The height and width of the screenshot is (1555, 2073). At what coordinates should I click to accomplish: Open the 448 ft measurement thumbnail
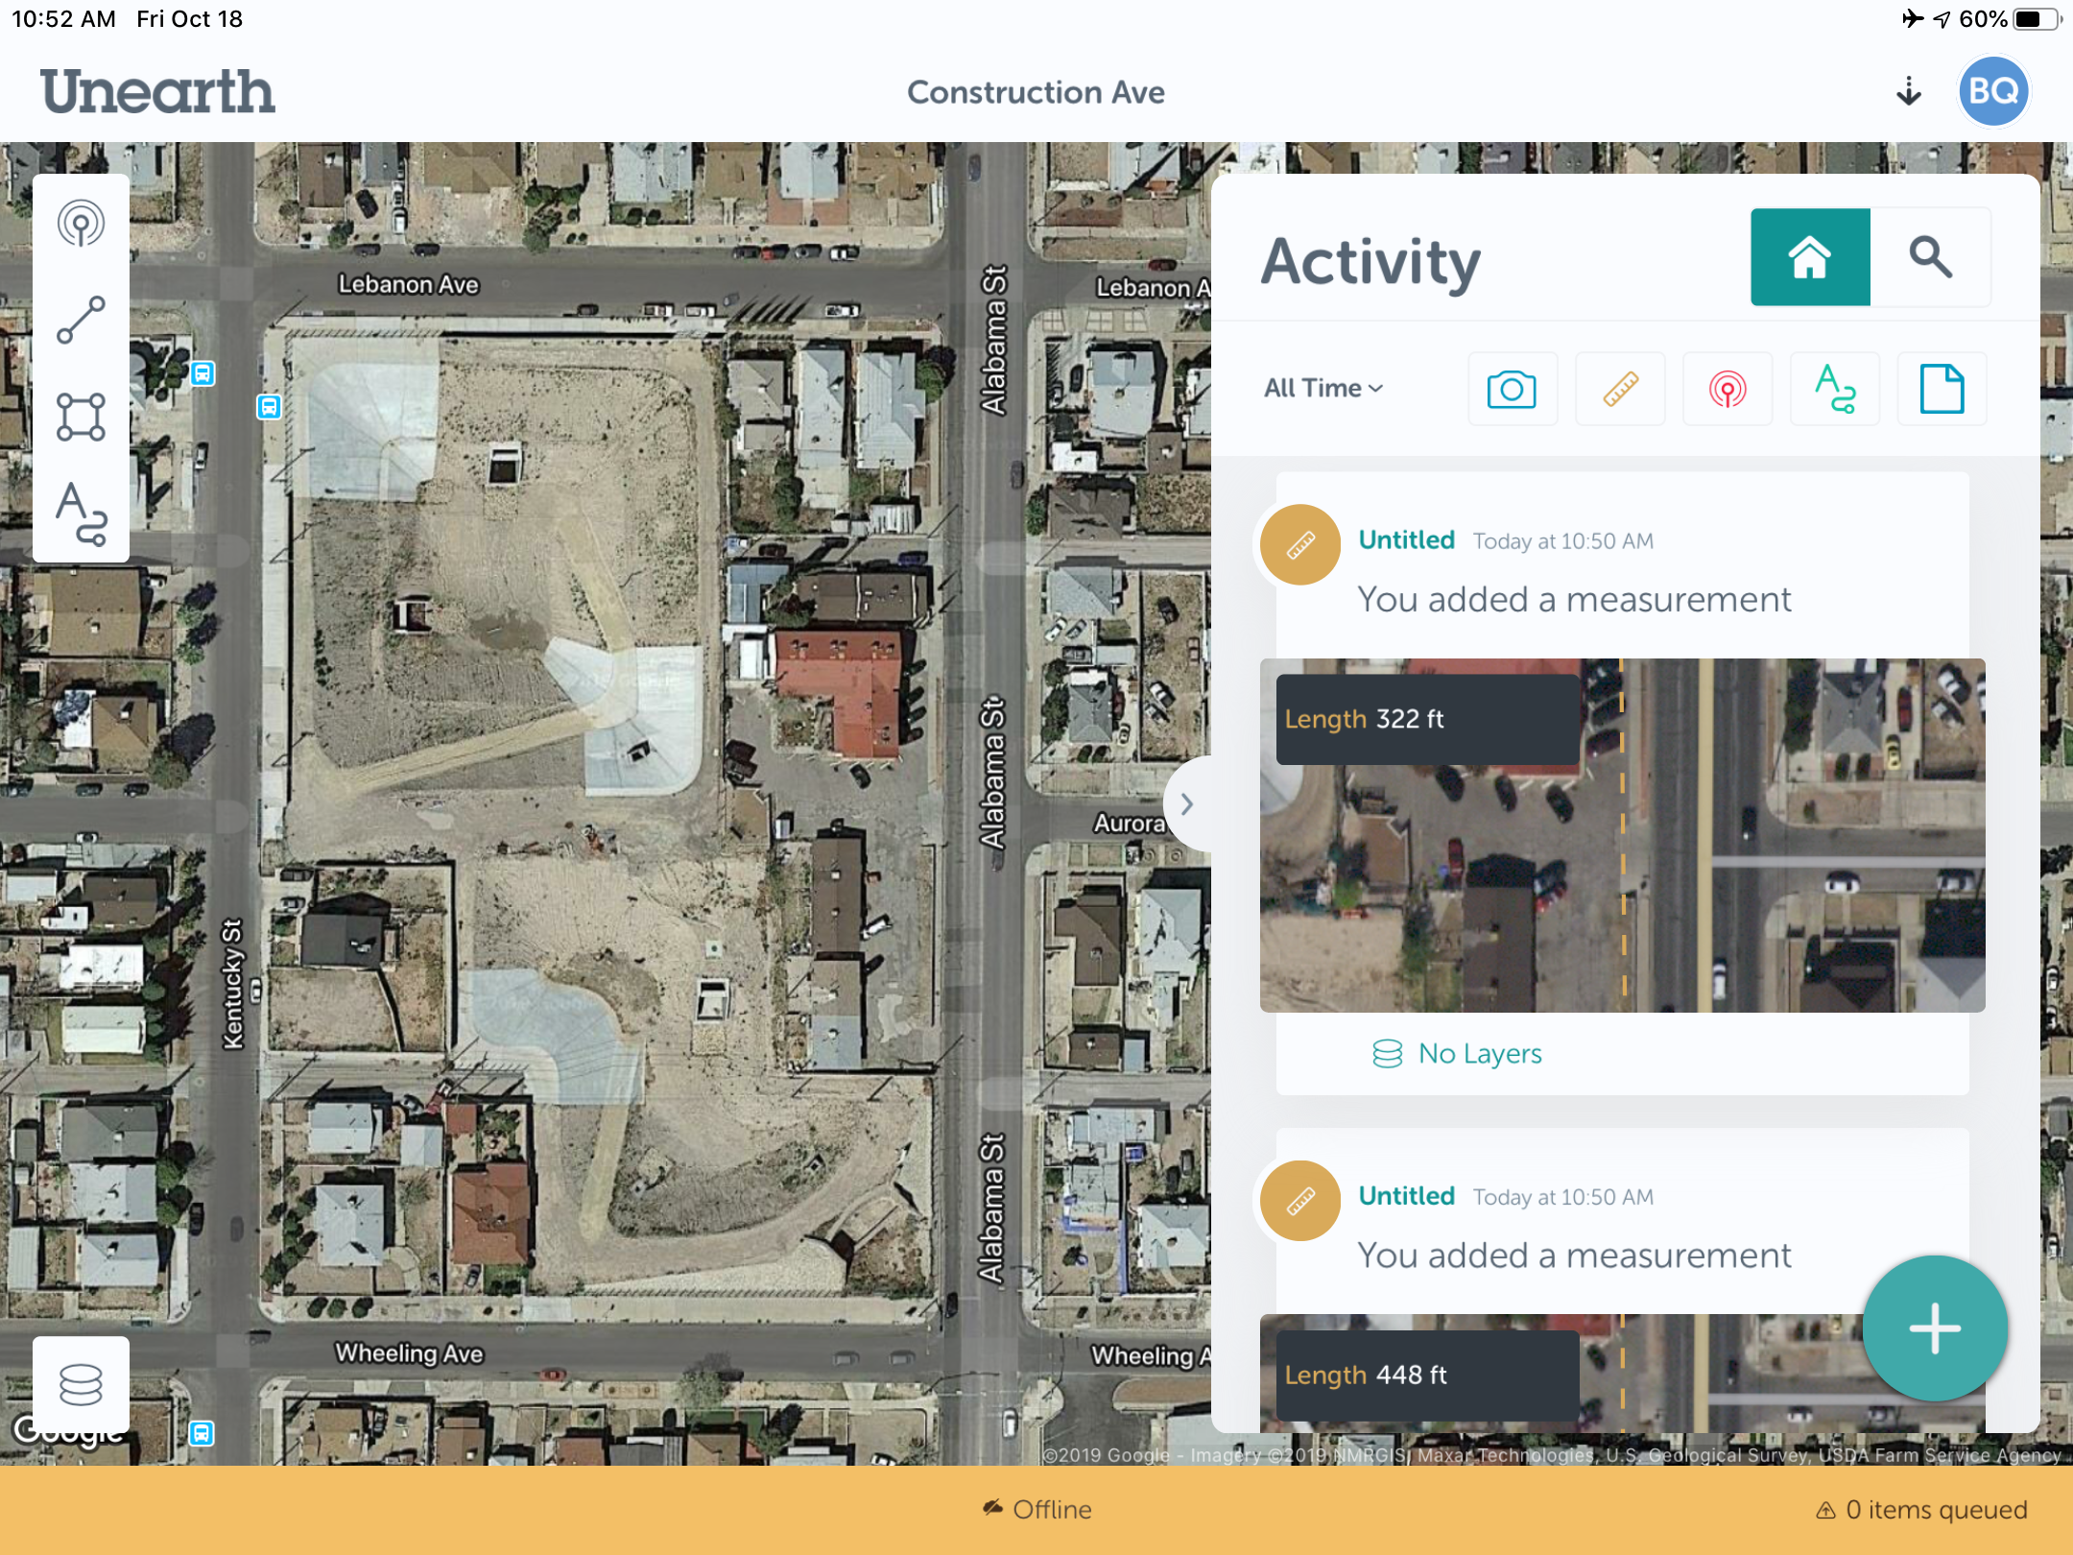click(x=1622, y=1373)
